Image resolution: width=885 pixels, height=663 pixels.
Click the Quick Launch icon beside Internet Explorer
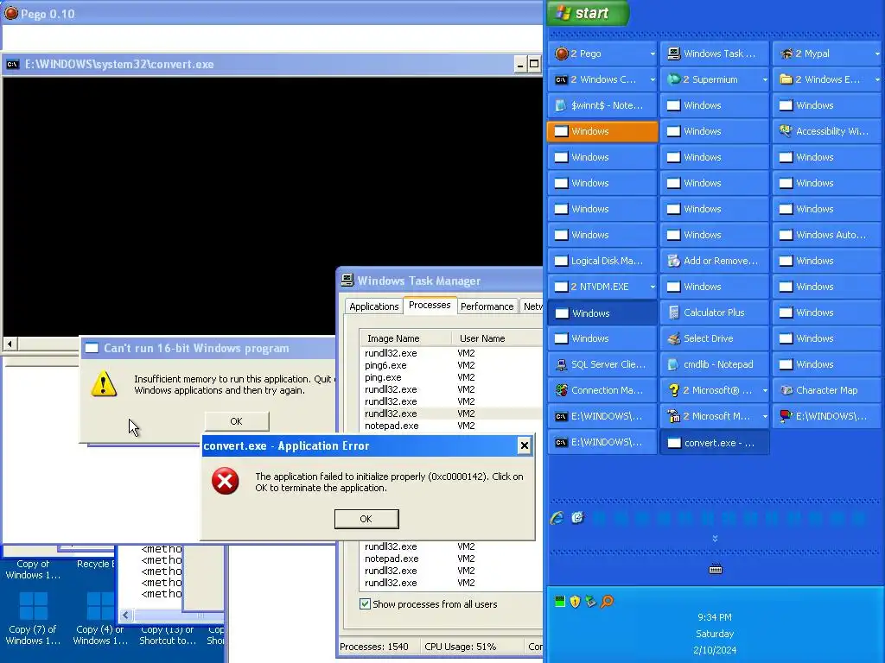[x=577, y=518]
